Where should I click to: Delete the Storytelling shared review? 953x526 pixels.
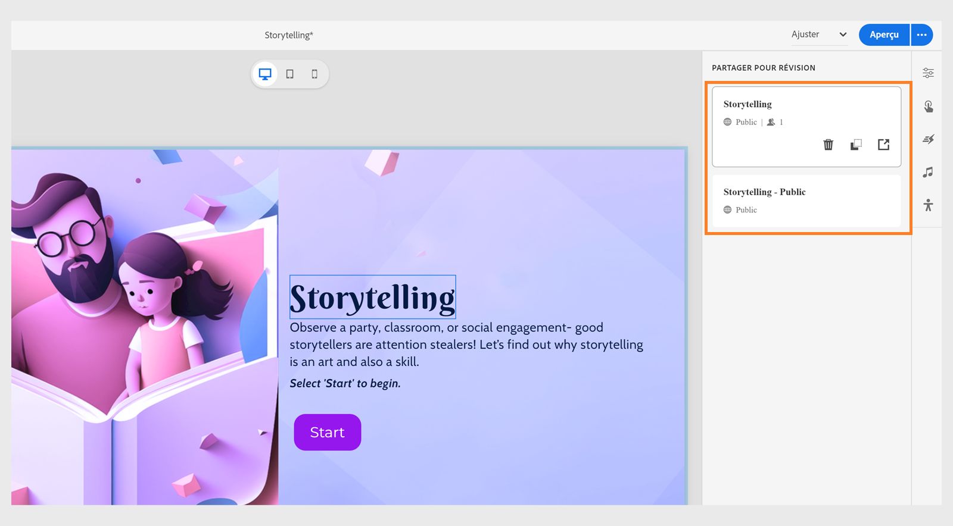[x=828, y=145]
